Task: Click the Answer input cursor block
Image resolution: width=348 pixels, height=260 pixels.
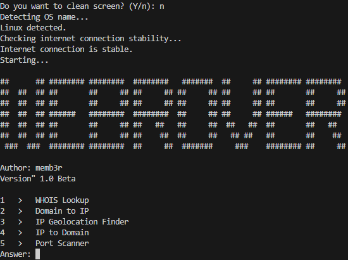Action: click(x=38, y=254)
